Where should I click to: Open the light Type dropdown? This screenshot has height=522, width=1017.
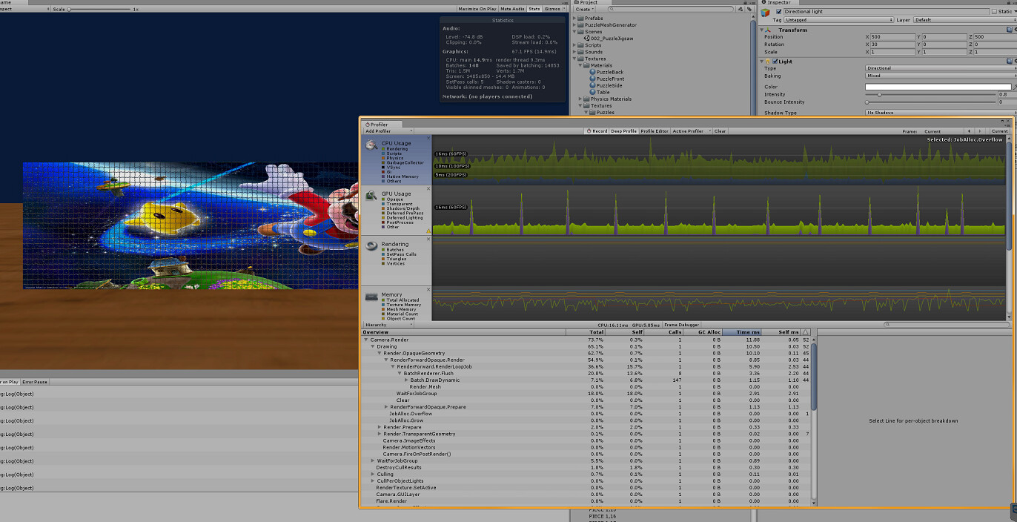(941, 68)
